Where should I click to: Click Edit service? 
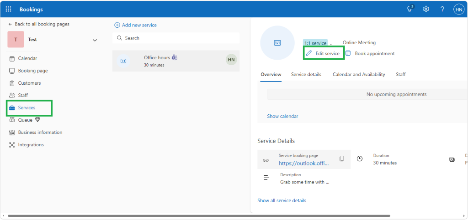pos(324,53)
